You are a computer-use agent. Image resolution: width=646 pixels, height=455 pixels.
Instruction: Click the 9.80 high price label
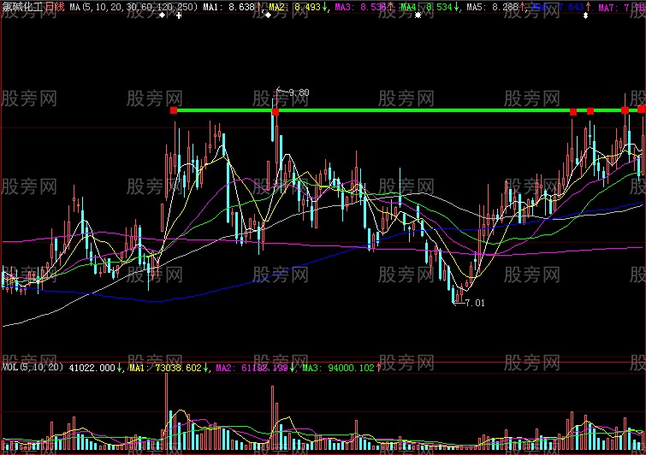(x=299, y=92)
